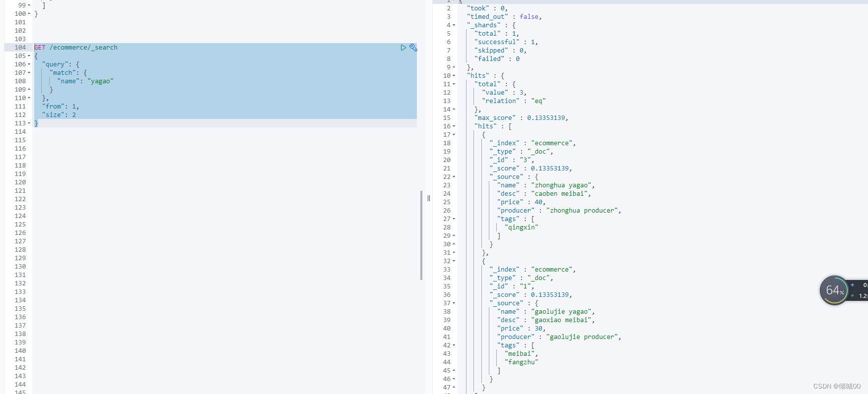This screenshot has width=868, height=394.
Task: Click the "name": "yagao" query line
Action: click(85, 81)
